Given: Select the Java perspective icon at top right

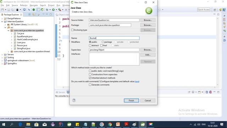Looking at the screenshot, I should pos(224,10).
